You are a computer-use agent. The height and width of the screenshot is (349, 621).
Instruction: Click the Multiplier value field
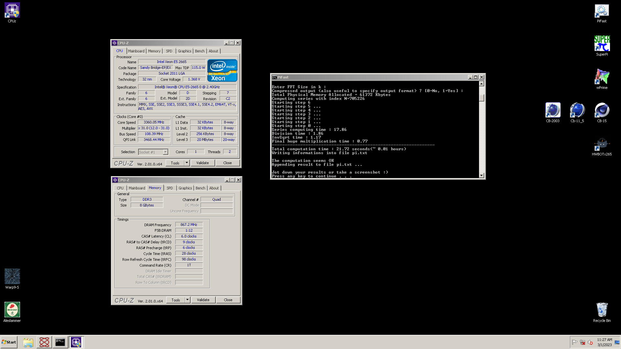coord(154,128)
